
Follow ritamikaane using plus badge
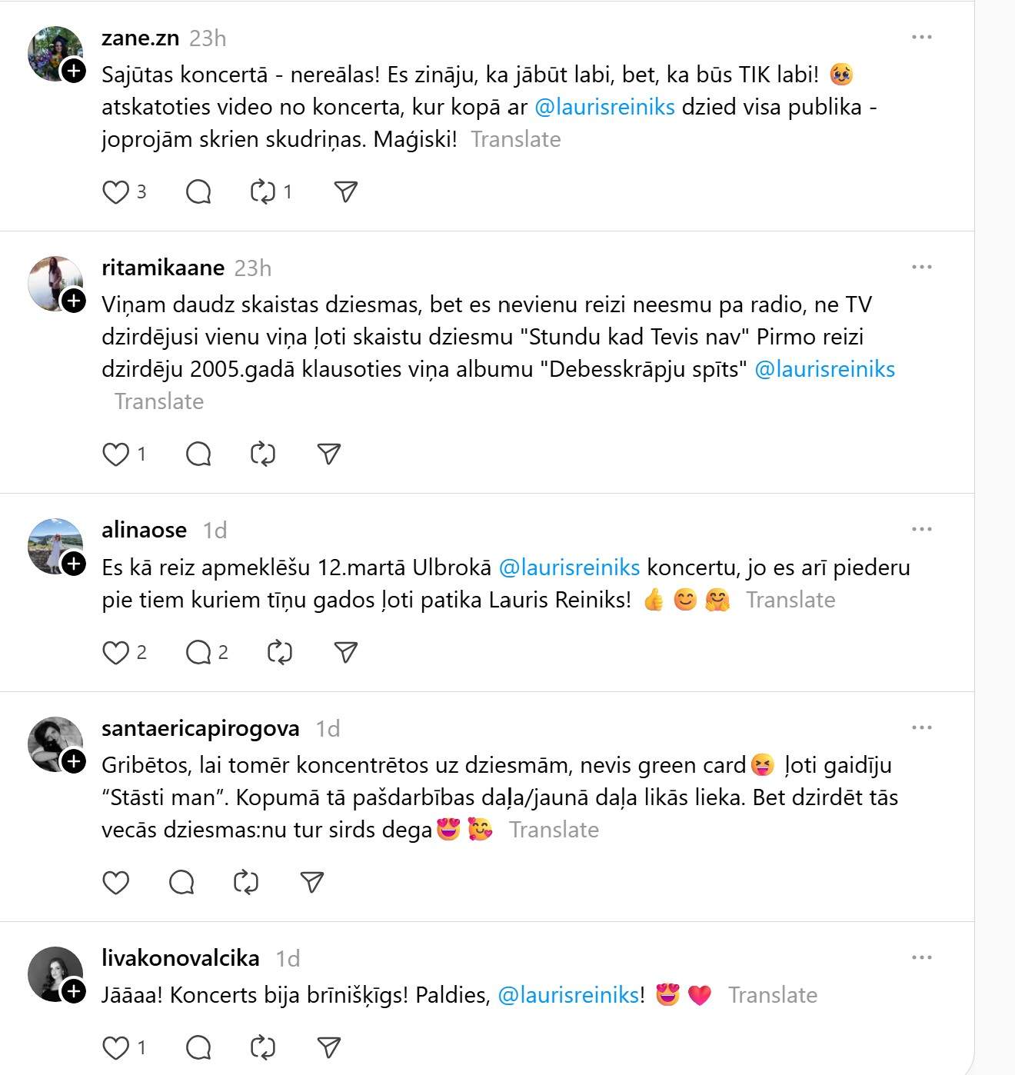[x=74, y=301]
